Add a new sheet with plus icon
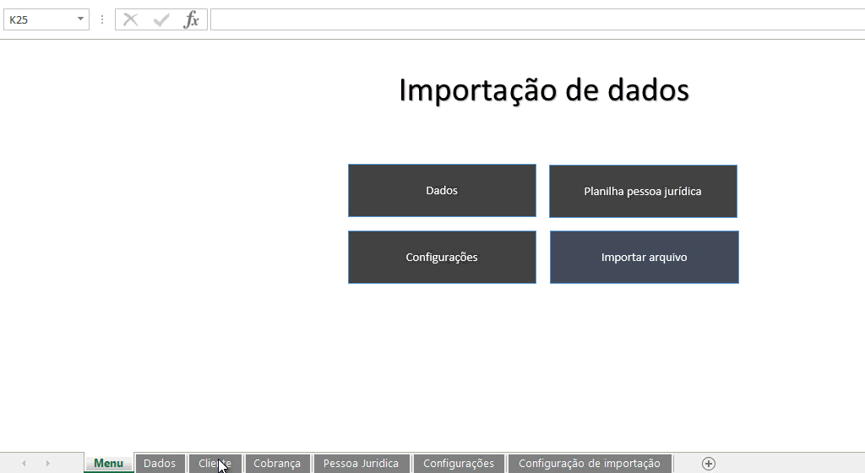This screenshot has width=865, height=473. pos(709,463)
